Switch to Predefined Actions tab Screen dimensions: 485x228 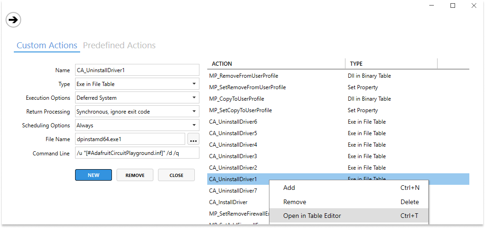tap(119, 46)
